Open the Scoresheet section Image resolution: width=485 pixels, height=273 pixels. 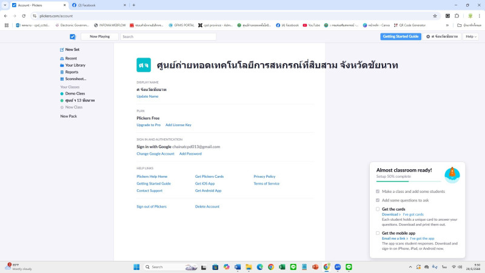(x=73, y=79)
